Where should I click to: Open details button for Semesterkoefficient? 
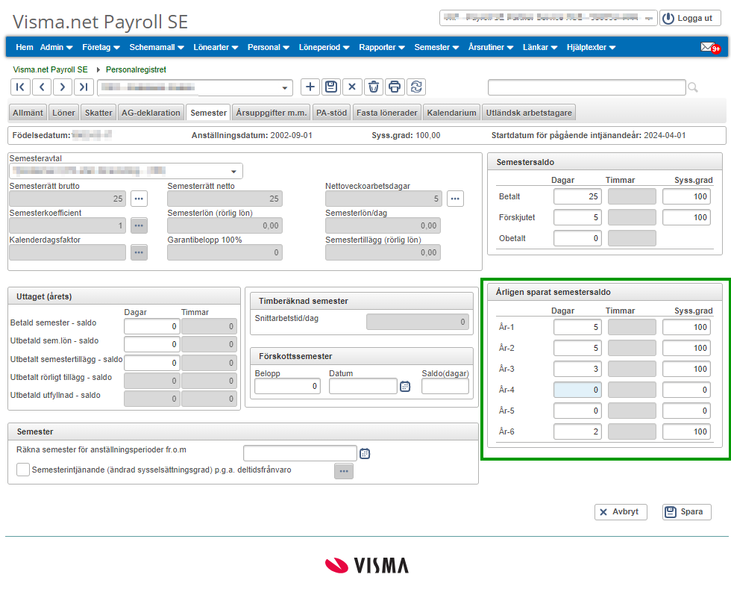click(x=139, y=225)
